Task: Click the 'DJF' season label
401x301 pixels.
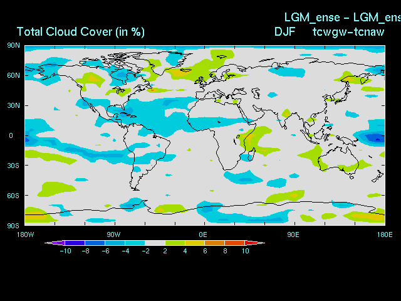Action: (284, 32)
